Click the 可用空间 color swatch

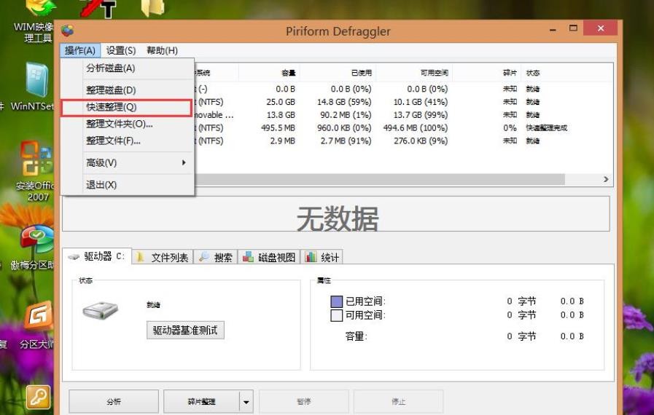[336, 315]
